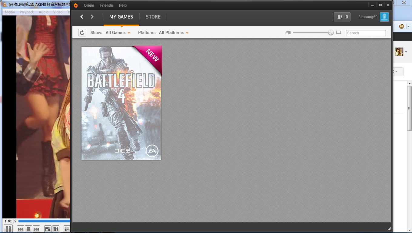Select the large box art view icon
Viewport: 412px width, 233px height.
[338, 32]
